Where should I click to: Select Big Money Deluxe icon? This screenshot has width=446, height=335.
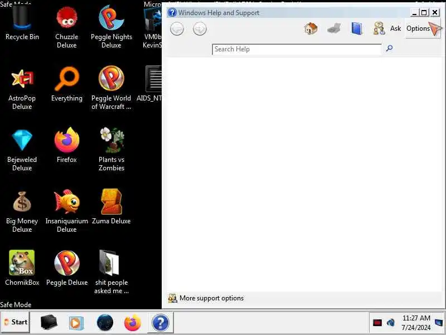[22, 211]
